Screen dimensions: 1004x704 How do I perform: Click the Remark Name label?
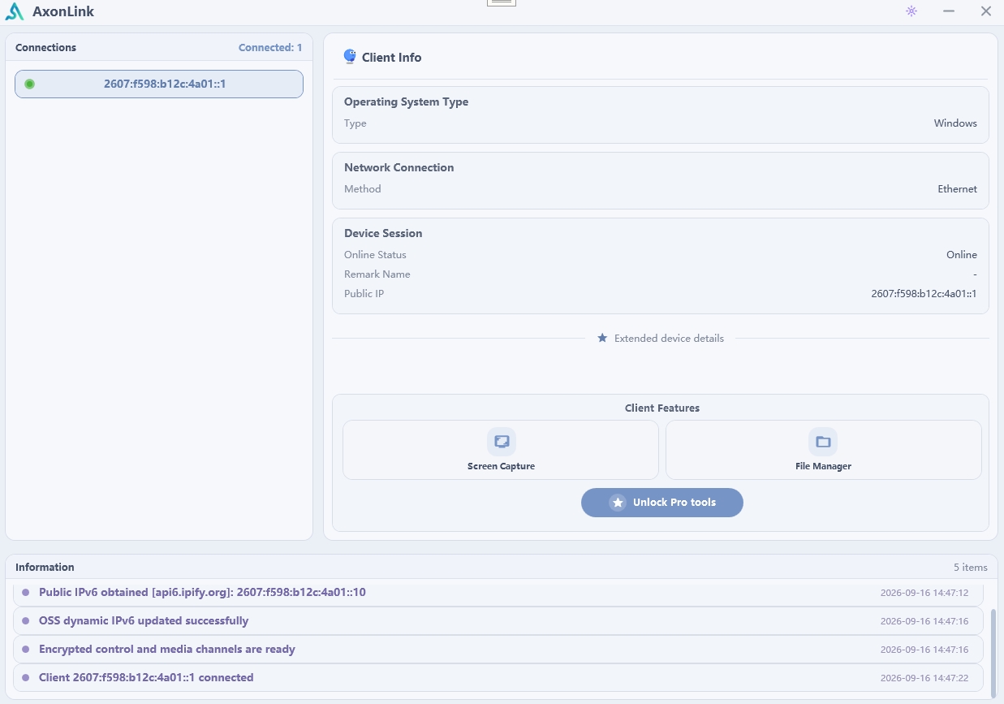(377, 274)
